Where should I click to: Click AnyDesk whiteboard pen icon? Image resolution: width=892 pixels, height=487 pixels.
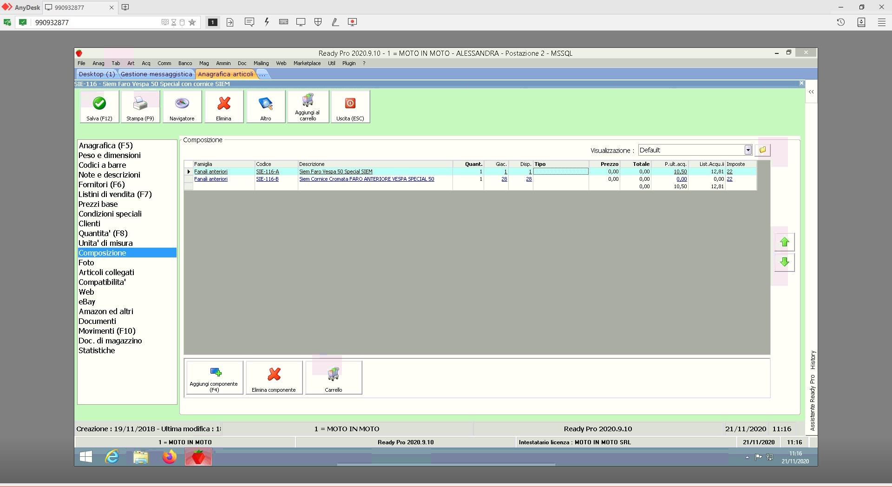pos(335,22)
